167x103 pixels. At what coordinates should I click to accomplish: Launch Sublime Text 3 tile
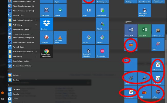158,31
